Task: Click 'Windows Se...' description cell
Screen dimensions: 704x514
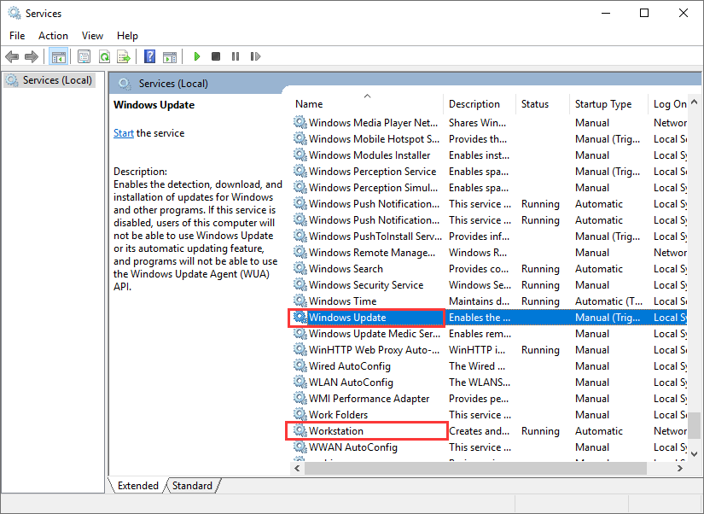Action: pos(480,285)
